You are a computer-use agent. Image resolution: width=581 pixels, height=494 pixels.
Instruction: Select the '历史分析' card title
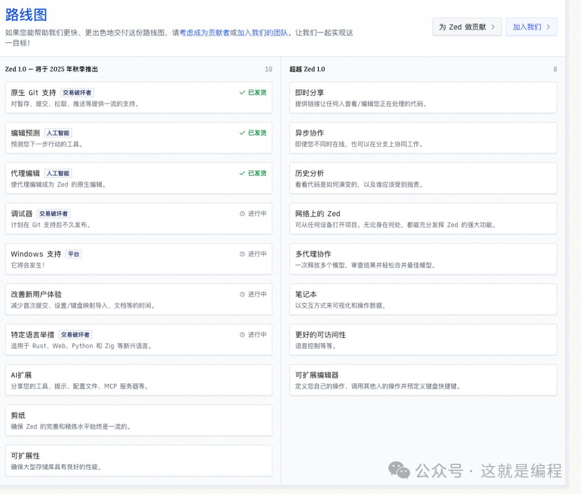tap(309, 173)
